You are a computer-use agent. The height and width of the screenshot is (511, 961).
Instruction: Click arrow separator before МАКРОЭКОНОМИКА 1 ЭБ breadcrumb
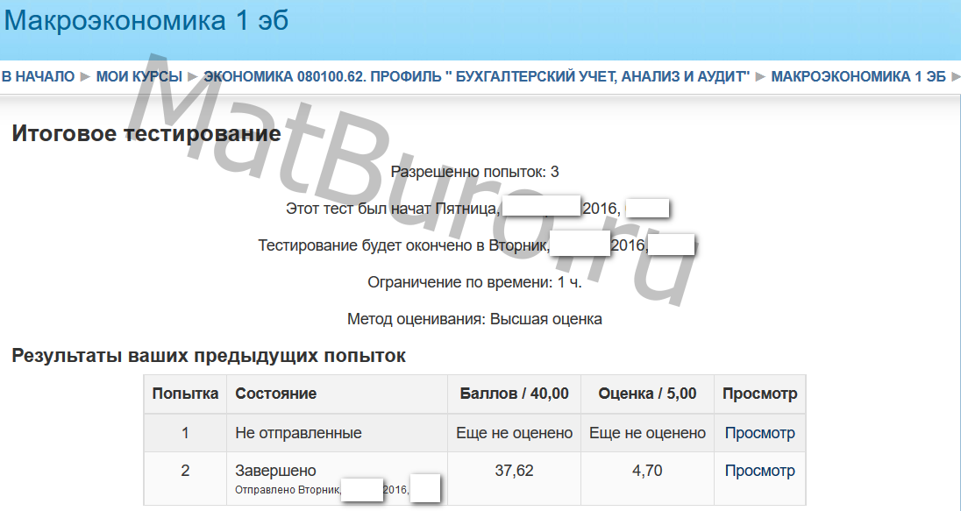[760, 77]
